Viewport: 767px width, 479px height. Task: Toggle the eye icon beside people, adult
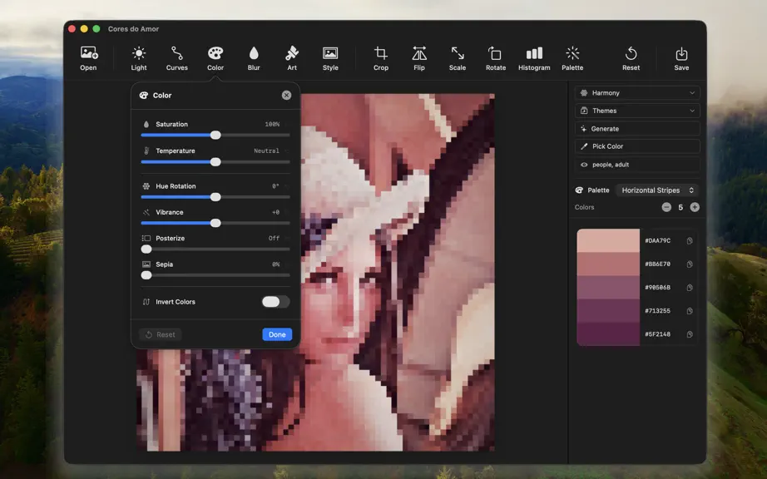click(x=583, y=165)
